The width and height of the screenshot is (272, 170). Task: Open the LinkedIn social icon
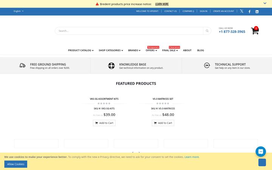257,11
